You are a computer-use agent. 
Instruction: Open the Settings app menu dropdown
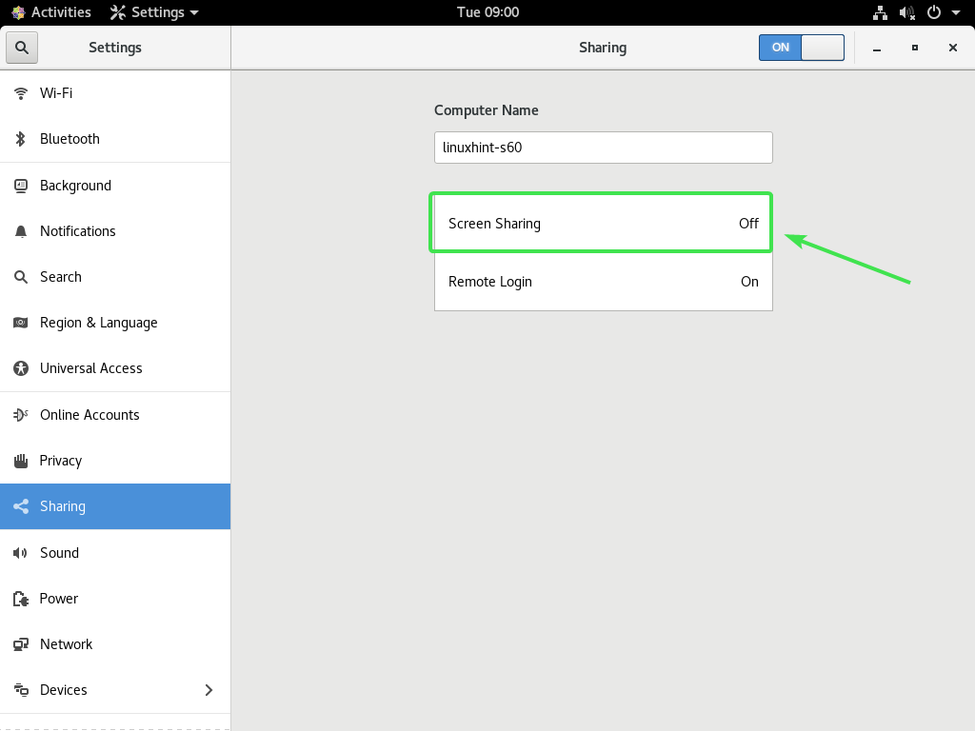click(x=155, y=12)
